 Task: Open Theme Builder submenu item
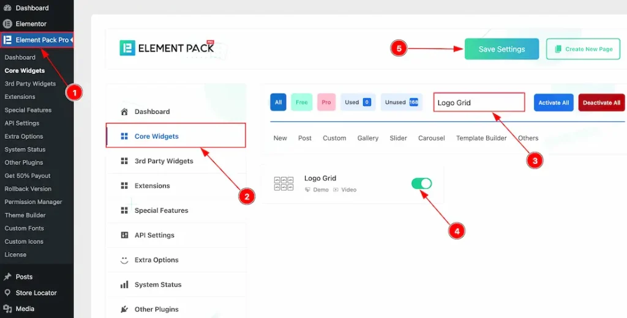[x=25, y=215]
